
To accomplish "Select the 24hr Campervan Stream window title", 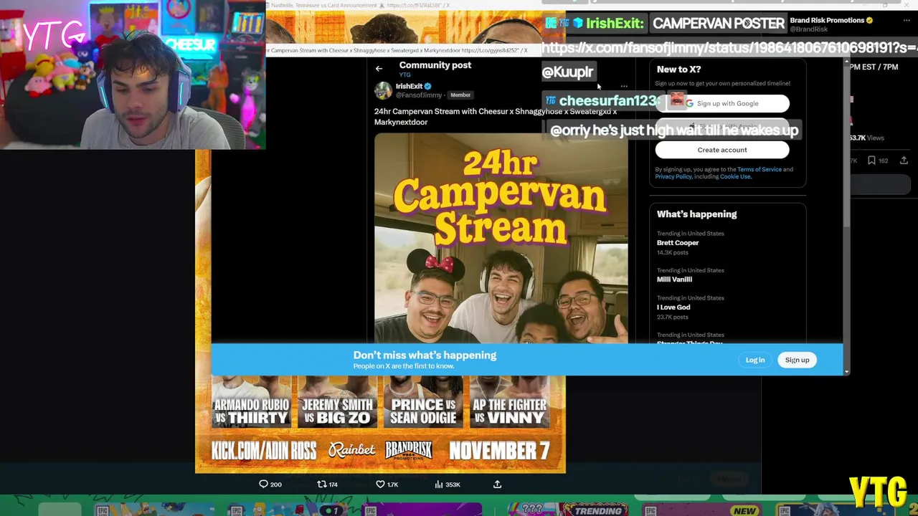I will tap(397, 50).
